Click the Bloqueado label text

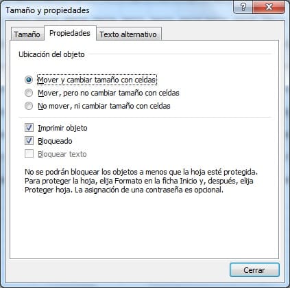click(x=55, y=141)
